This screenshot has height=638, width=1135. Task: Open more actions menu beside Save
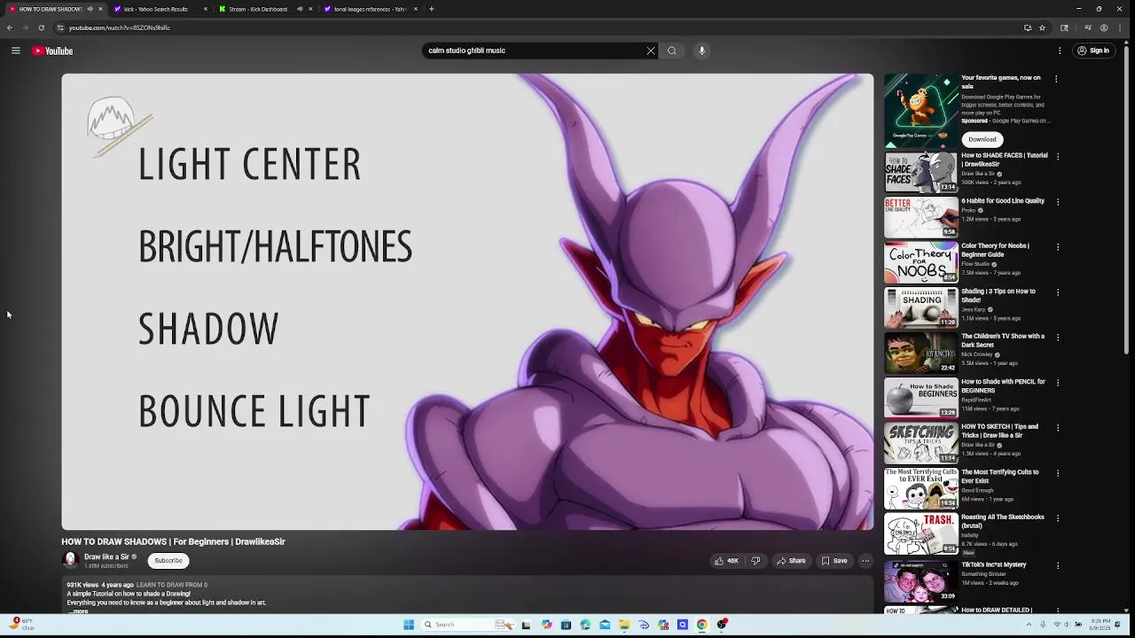point(865,560)
